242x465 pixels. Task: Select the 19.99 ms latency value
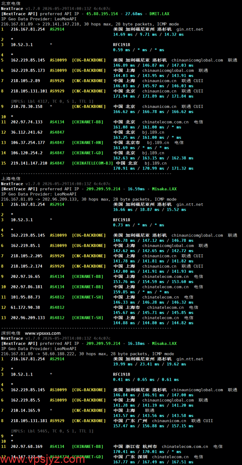[x=123, y=364]
